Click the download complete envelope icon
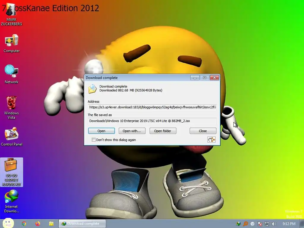 (92, 89)
